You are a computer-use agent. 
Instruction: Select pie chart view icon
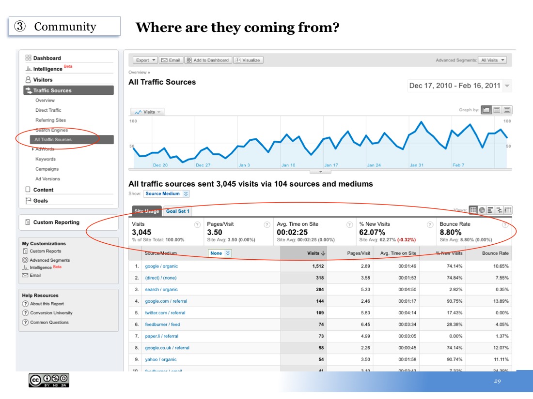coord(482,210)
